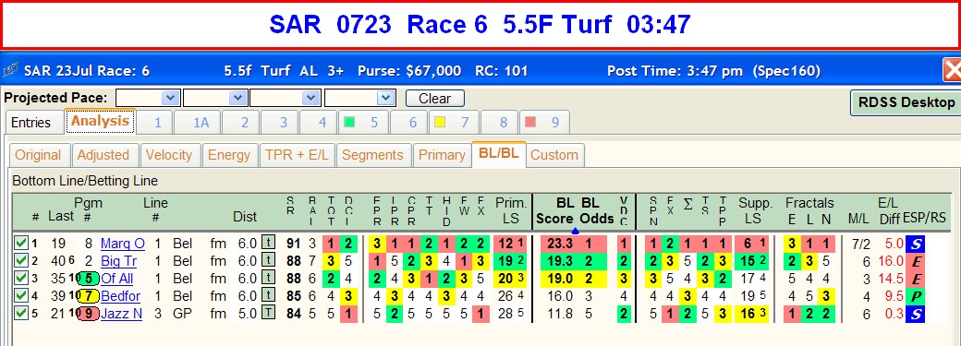The image size is (961, 346).
Task: Switch to Custom sub-tab
Action: click(554, 155)
